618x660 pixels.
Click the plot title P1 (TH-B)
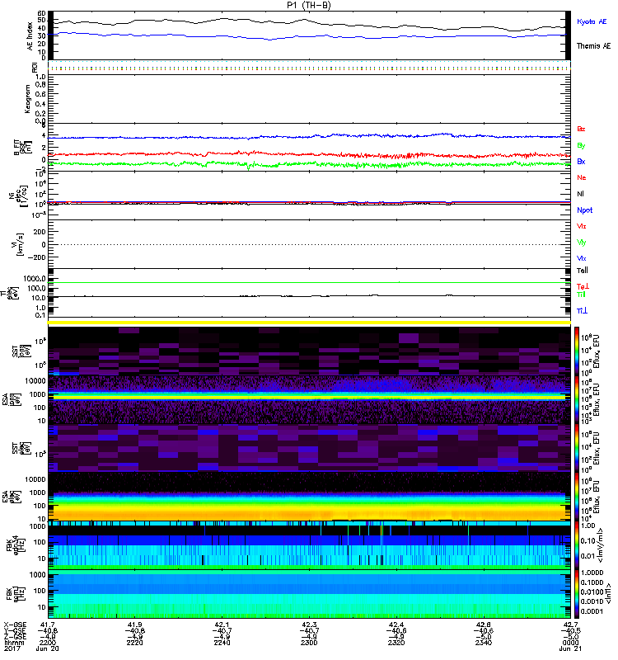click(x=308, y=5)
